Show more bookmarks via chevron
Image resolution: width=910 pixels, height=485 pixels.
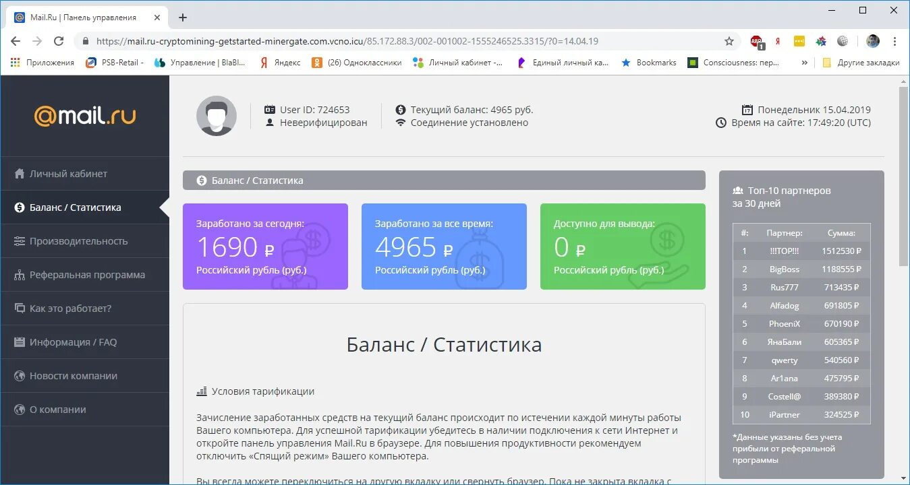pos(804,62)
